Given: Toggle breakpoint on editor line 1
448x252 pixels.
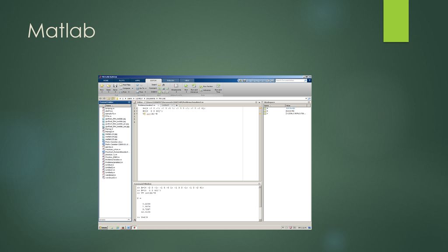Looking at the screenshot, I should pyautogui.click(x=136, y=108).
